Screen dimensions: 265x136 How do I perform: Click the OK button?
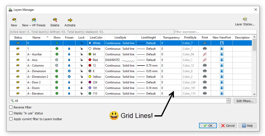pos(208,126)
